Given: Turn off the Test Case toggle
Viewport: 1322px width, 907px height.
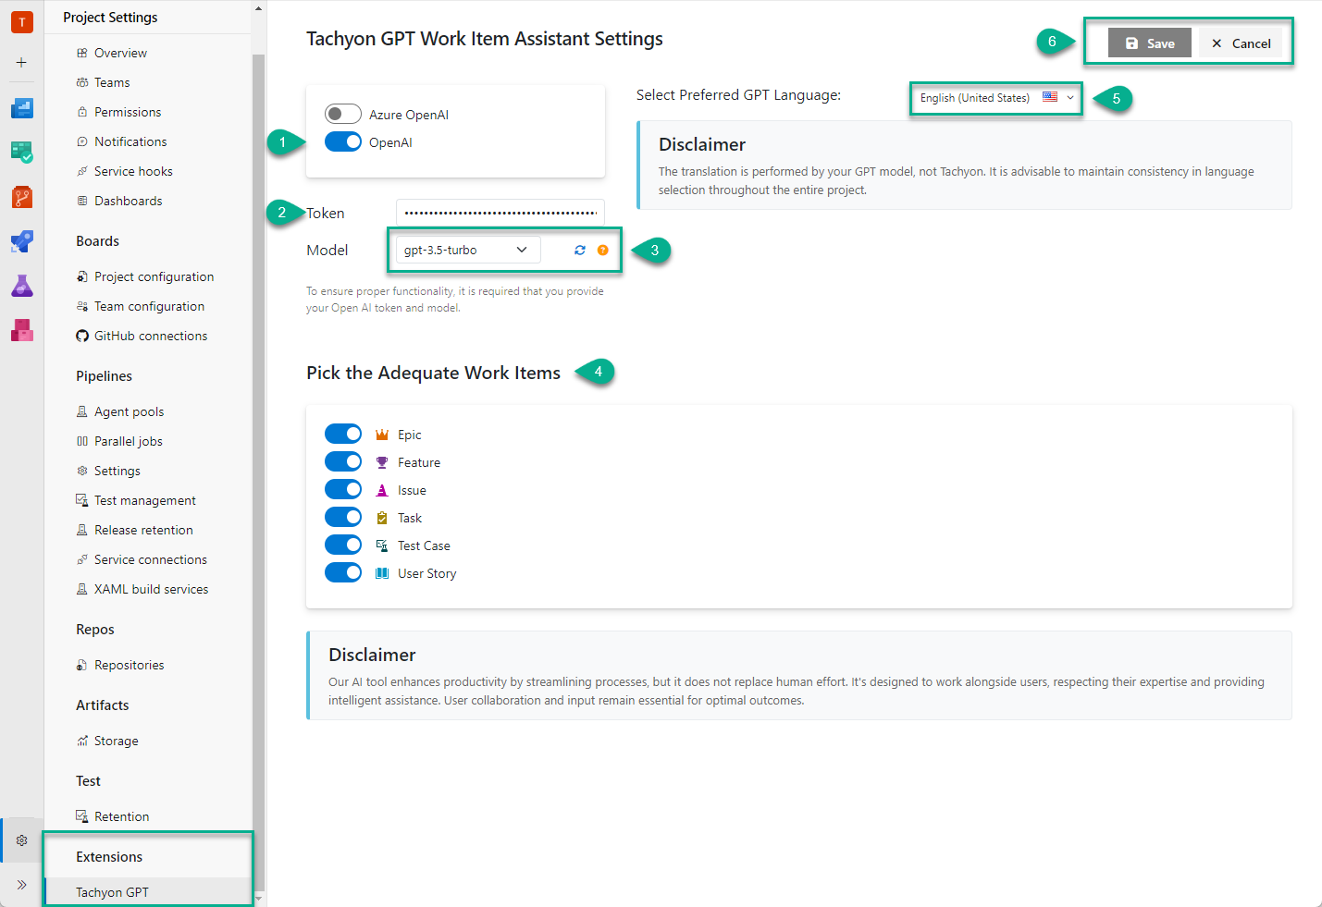Looking at the screenshot, I should pyautogui.click(x=343, y=545).
